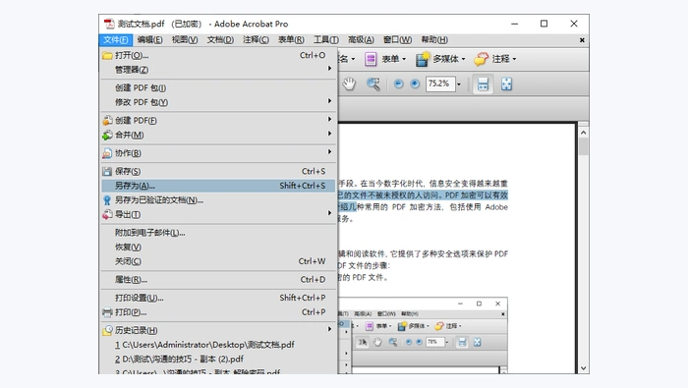Toggle scrolling page display mode icon

pyautogui.click(x=483, y=84)
